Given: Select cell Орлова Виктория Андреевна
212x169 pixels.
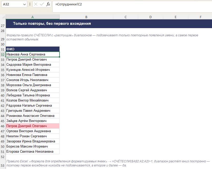Looking at the screenshot, I should click(x=33, y=131).
